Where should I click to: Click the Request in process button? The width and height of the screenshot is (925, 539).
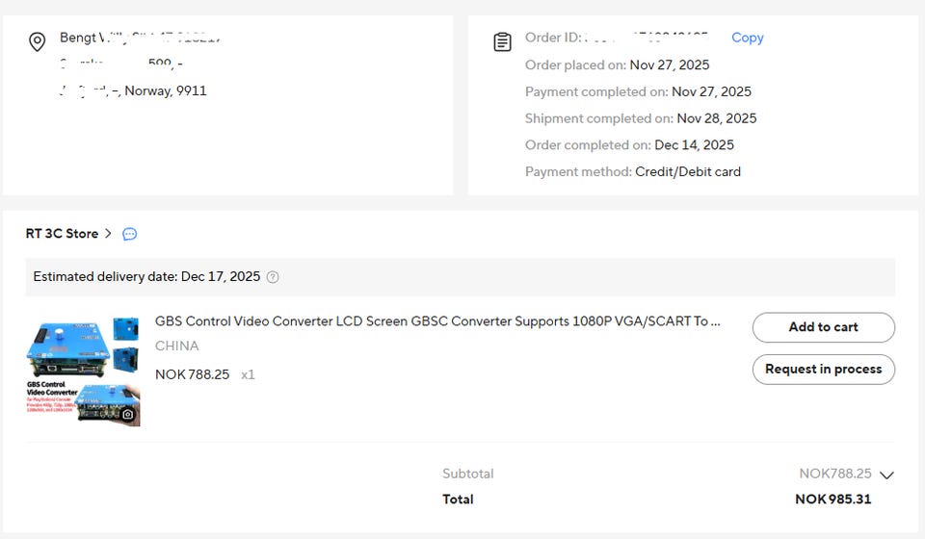pos(823,369)
